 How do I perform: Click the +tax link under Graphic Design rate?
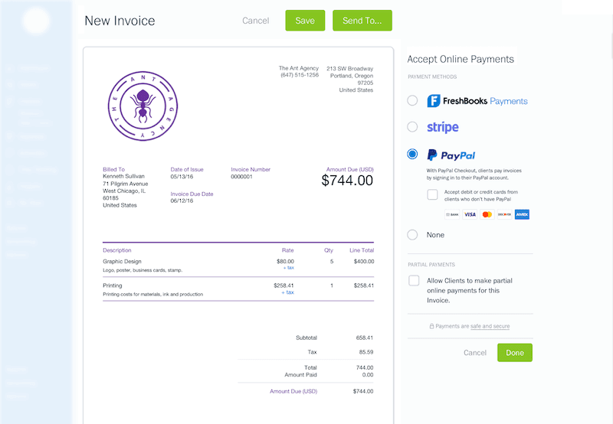pos(288,268)
